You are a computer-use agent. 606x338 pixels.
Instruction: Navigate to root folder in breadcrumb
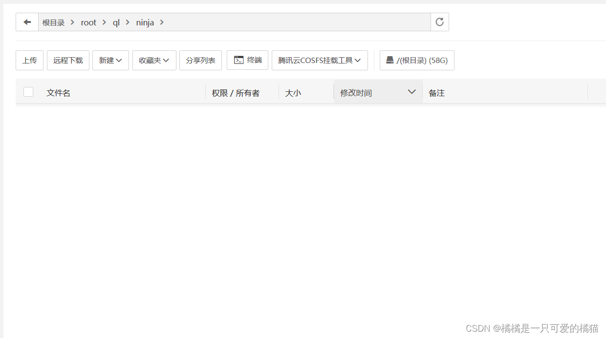88,22
